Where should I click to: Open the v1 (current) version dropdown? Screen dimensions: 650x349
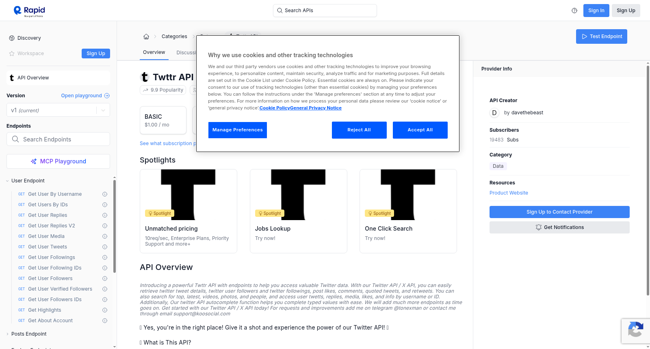(x=58, y=110)
